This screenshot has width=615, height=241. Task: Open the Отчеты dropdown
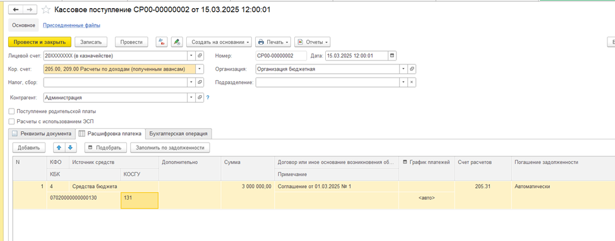[x=312, y=42]
